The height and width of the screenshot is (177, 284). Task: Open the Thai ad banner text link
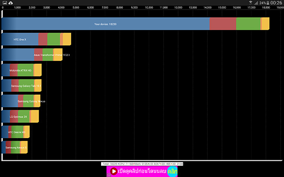(x=142, y=171)
